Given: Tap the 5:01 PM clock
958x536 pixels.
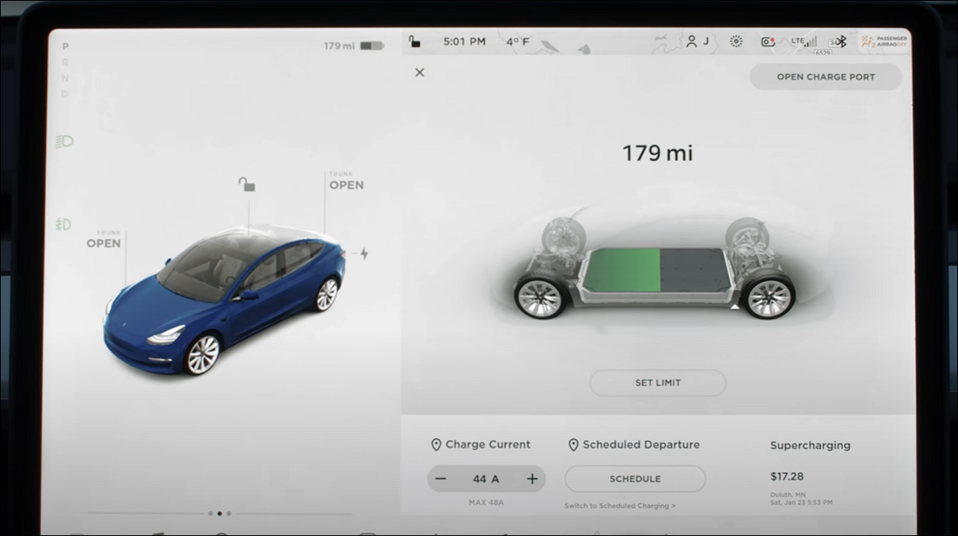Looking at the screenshot, I should pos(465,41).
